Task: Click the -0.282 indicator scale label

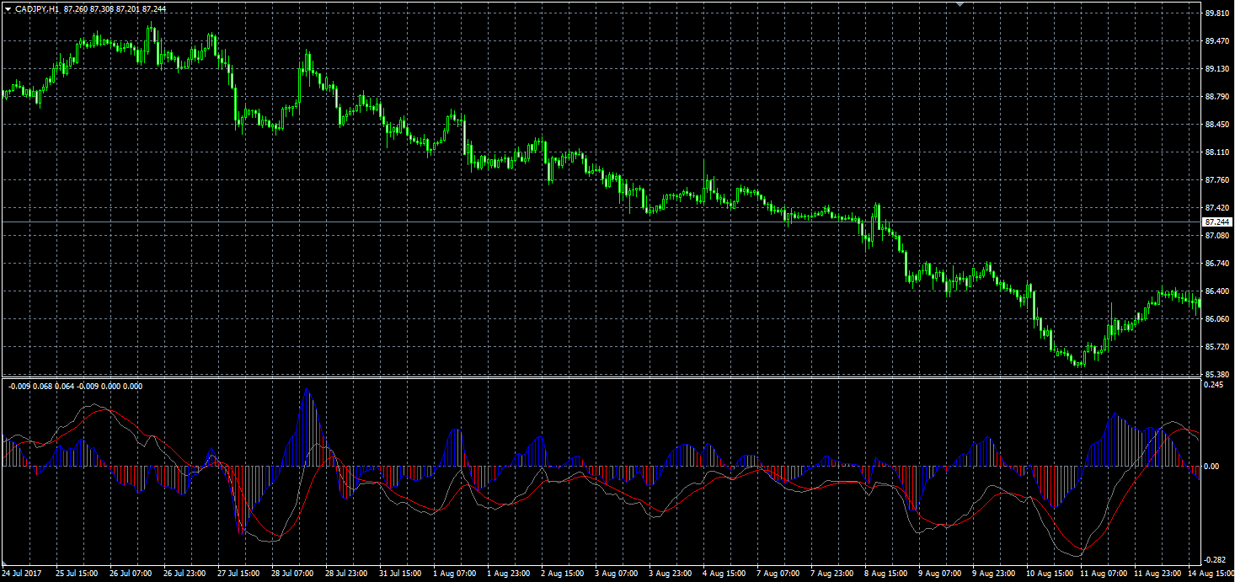Action: point(1216,559)
